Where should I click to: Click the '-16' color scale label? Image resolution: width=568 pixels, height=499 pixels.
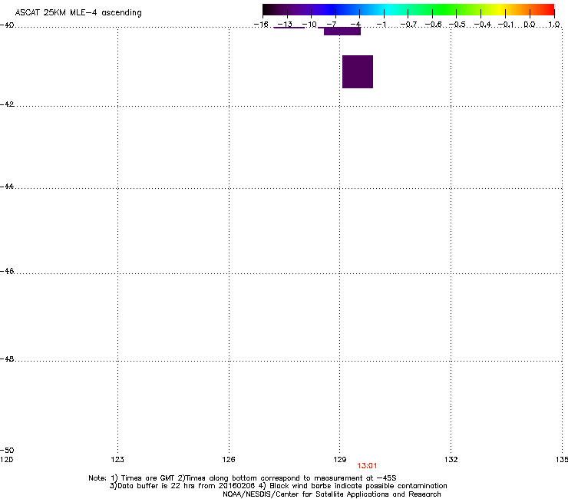point(261,25)
